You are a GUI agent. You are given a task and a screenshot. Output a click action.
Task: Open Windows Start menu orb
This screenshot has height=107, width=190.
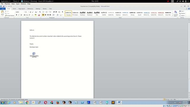pyautogui.click(x=3, y=103)
